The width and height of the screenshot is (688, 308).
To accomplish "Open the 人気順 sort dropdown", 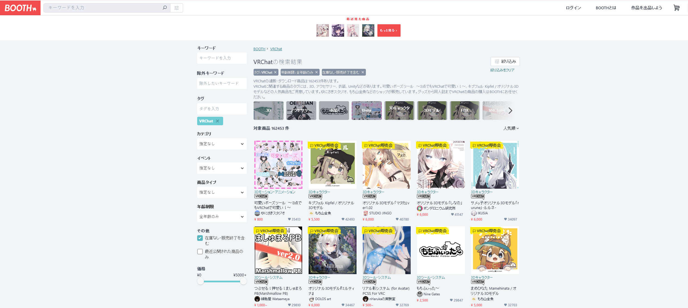I will pyautogui.click(x=511, y=128).
